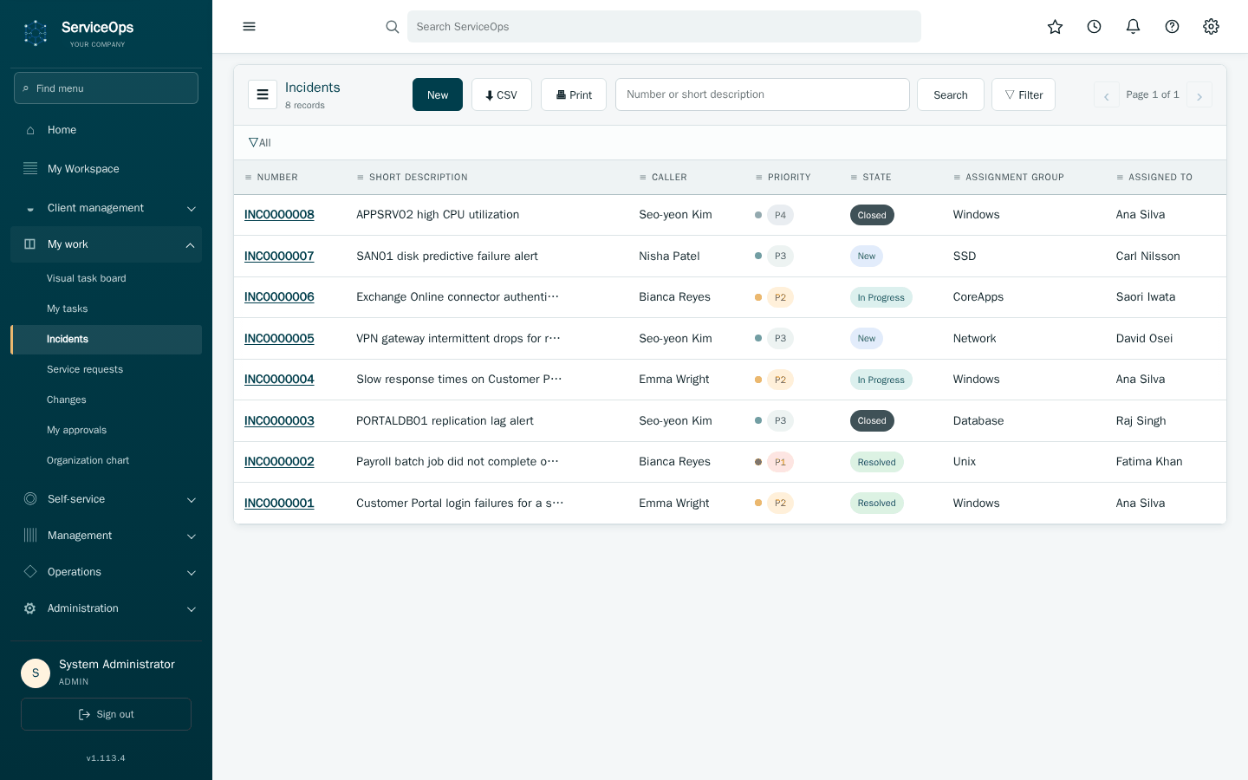This screenshot has width=1248, height=780.
Task: Click PORTALDB01 replication lag alert
Action: [445, 421]
